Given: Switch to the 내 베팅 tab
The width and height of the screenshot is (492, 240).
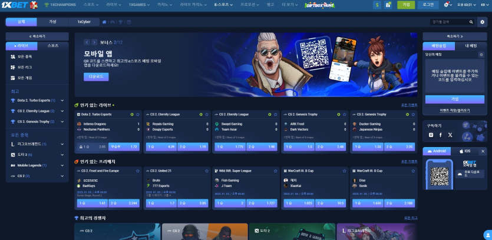Looking at the screenshot, I should 471,45.
